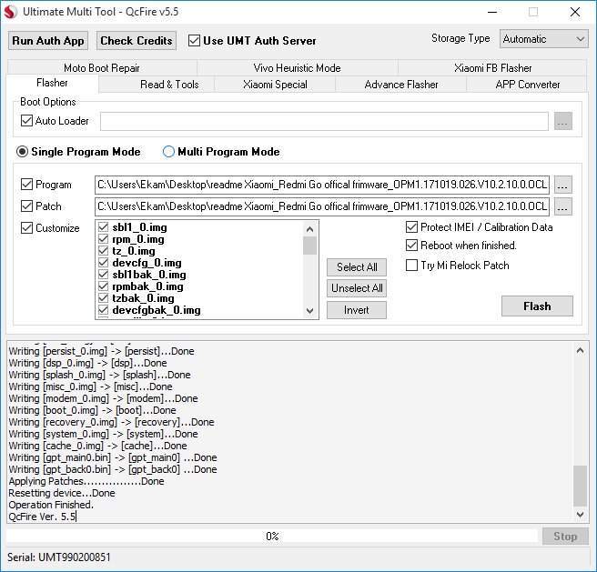Click Run Auth App button
597x572 pixels.
click(48, 41)
